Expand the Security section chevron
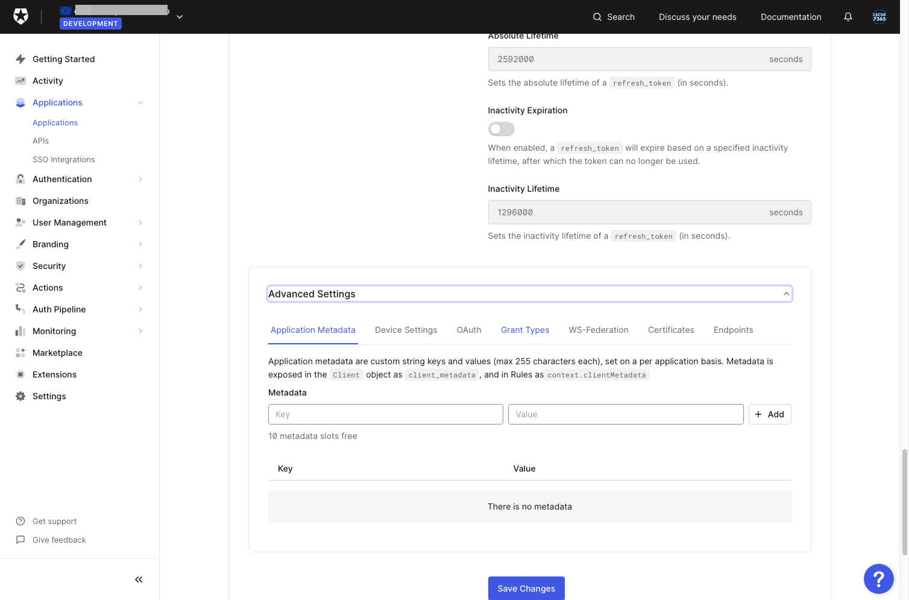The width and height of the screenshot is (909, 600). [x=140, y=266]
